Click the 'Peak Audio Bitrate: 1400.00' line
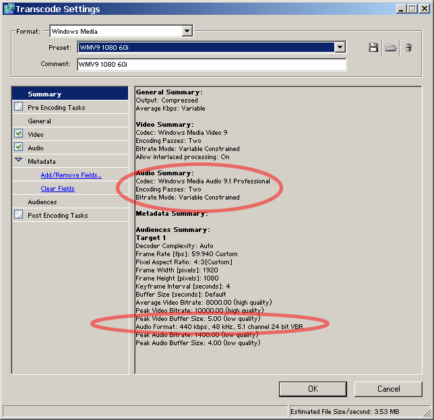This screenshot has width=434, height=420. (x=197, y=335)
